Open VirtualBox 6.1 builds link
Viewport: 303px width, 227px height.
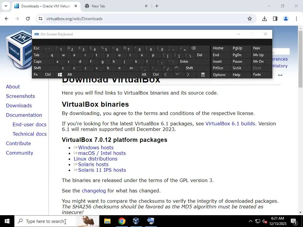(x=230, y=124)
